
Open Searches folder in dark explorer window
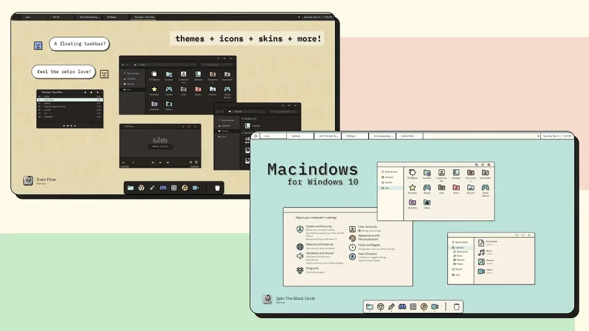pos(154,106)
